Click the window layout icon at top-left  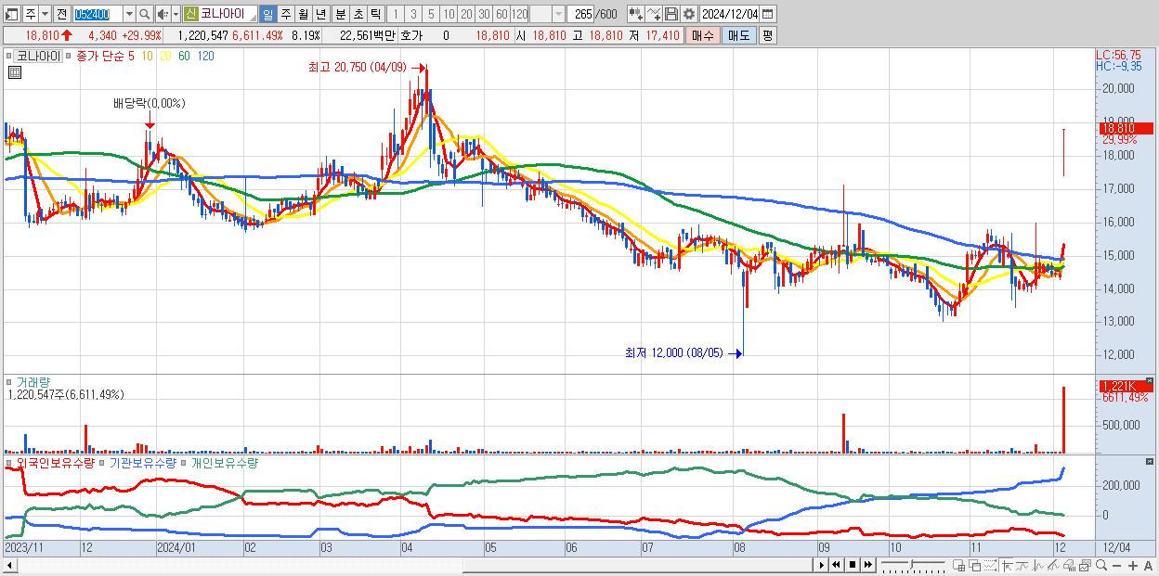[11, 14]
